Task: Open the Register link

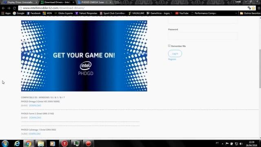Action: [172, 59]
